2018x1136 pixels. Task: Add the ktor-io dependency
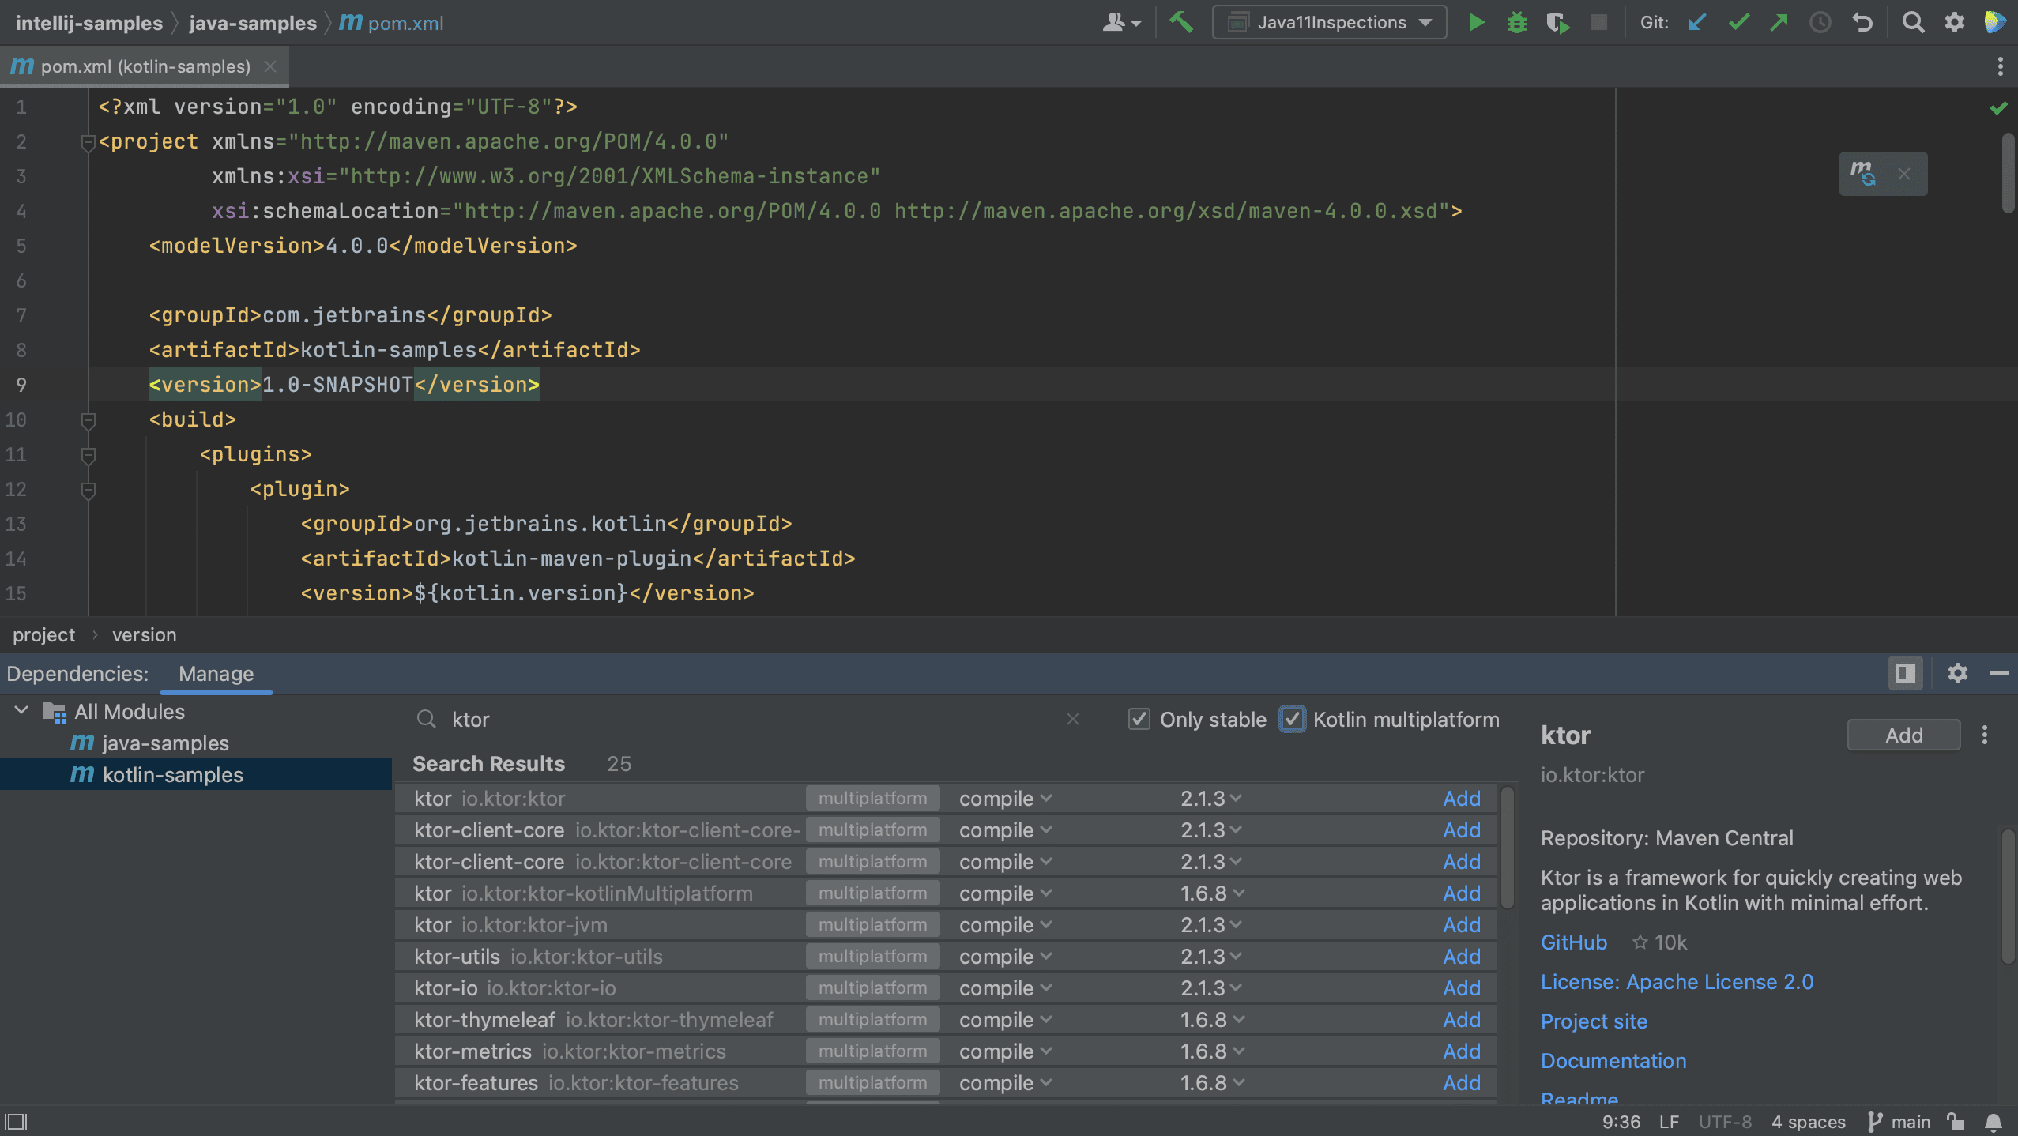[1461, 988]
